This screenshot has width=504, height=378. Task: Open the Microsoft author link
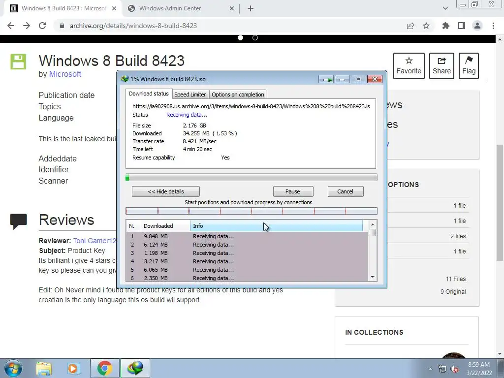tap(65, 74)
